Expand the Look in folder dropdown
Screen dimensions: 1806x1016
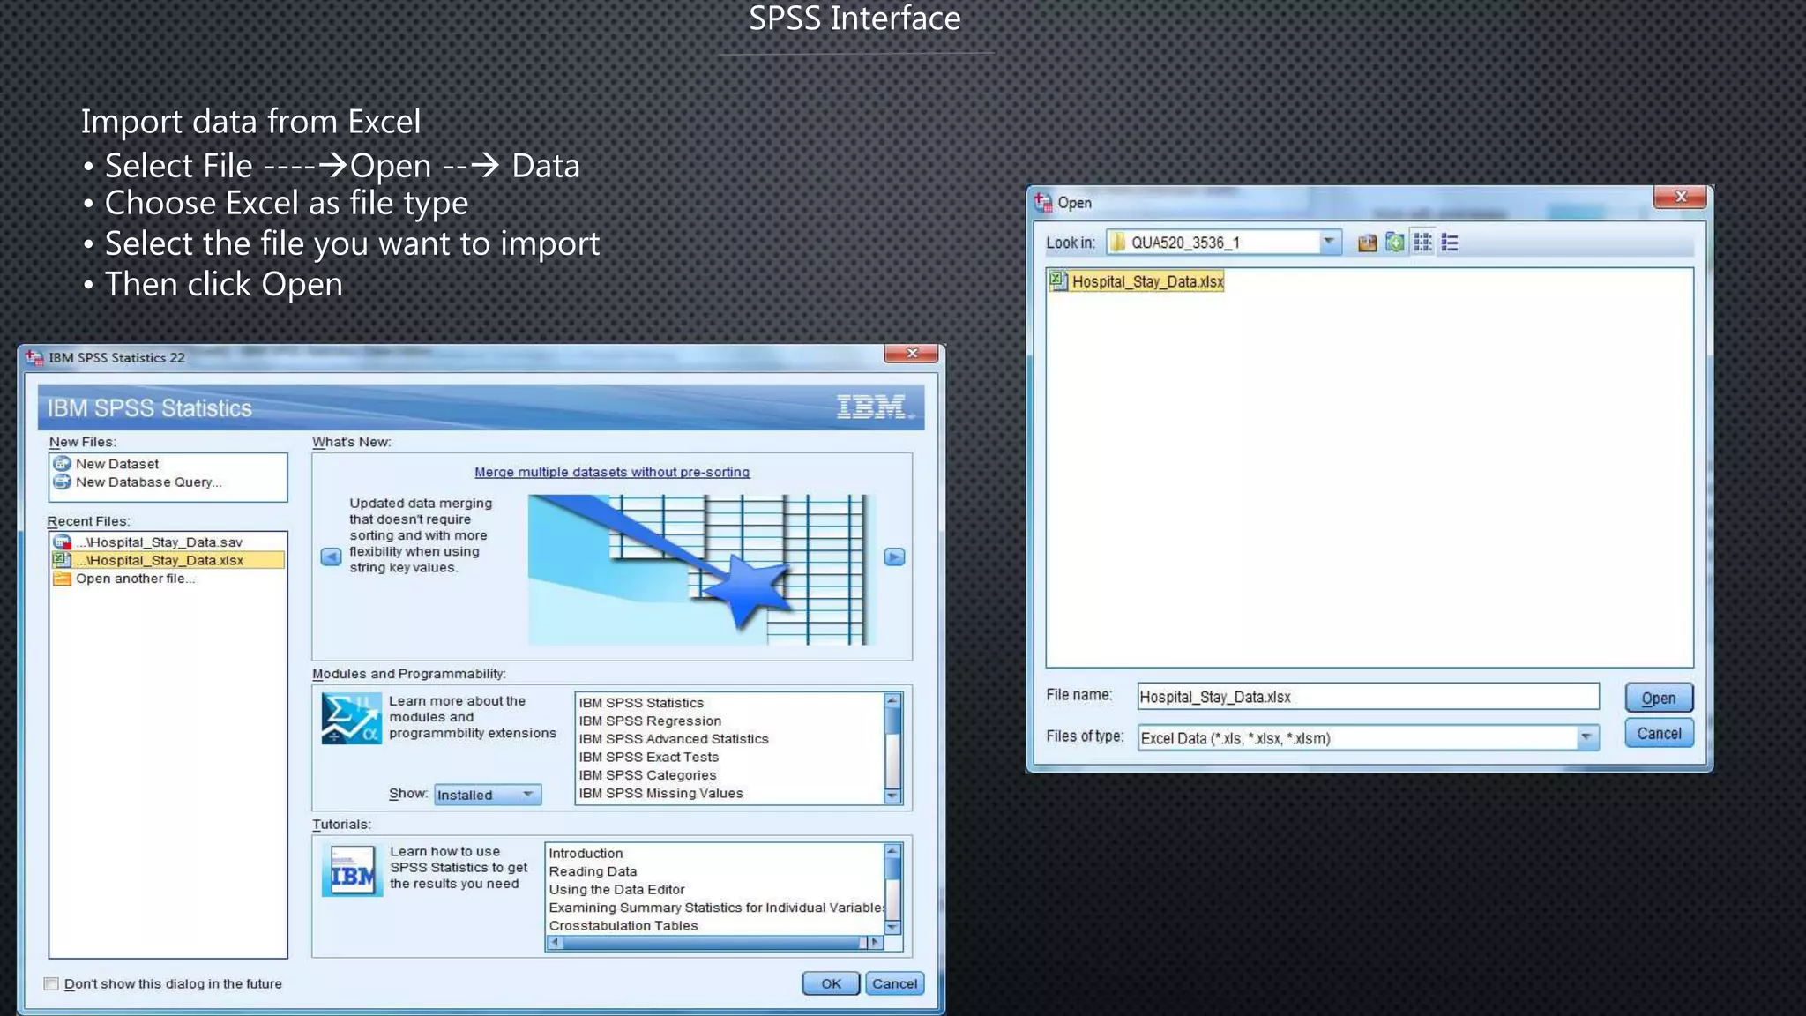[1328, 242]
